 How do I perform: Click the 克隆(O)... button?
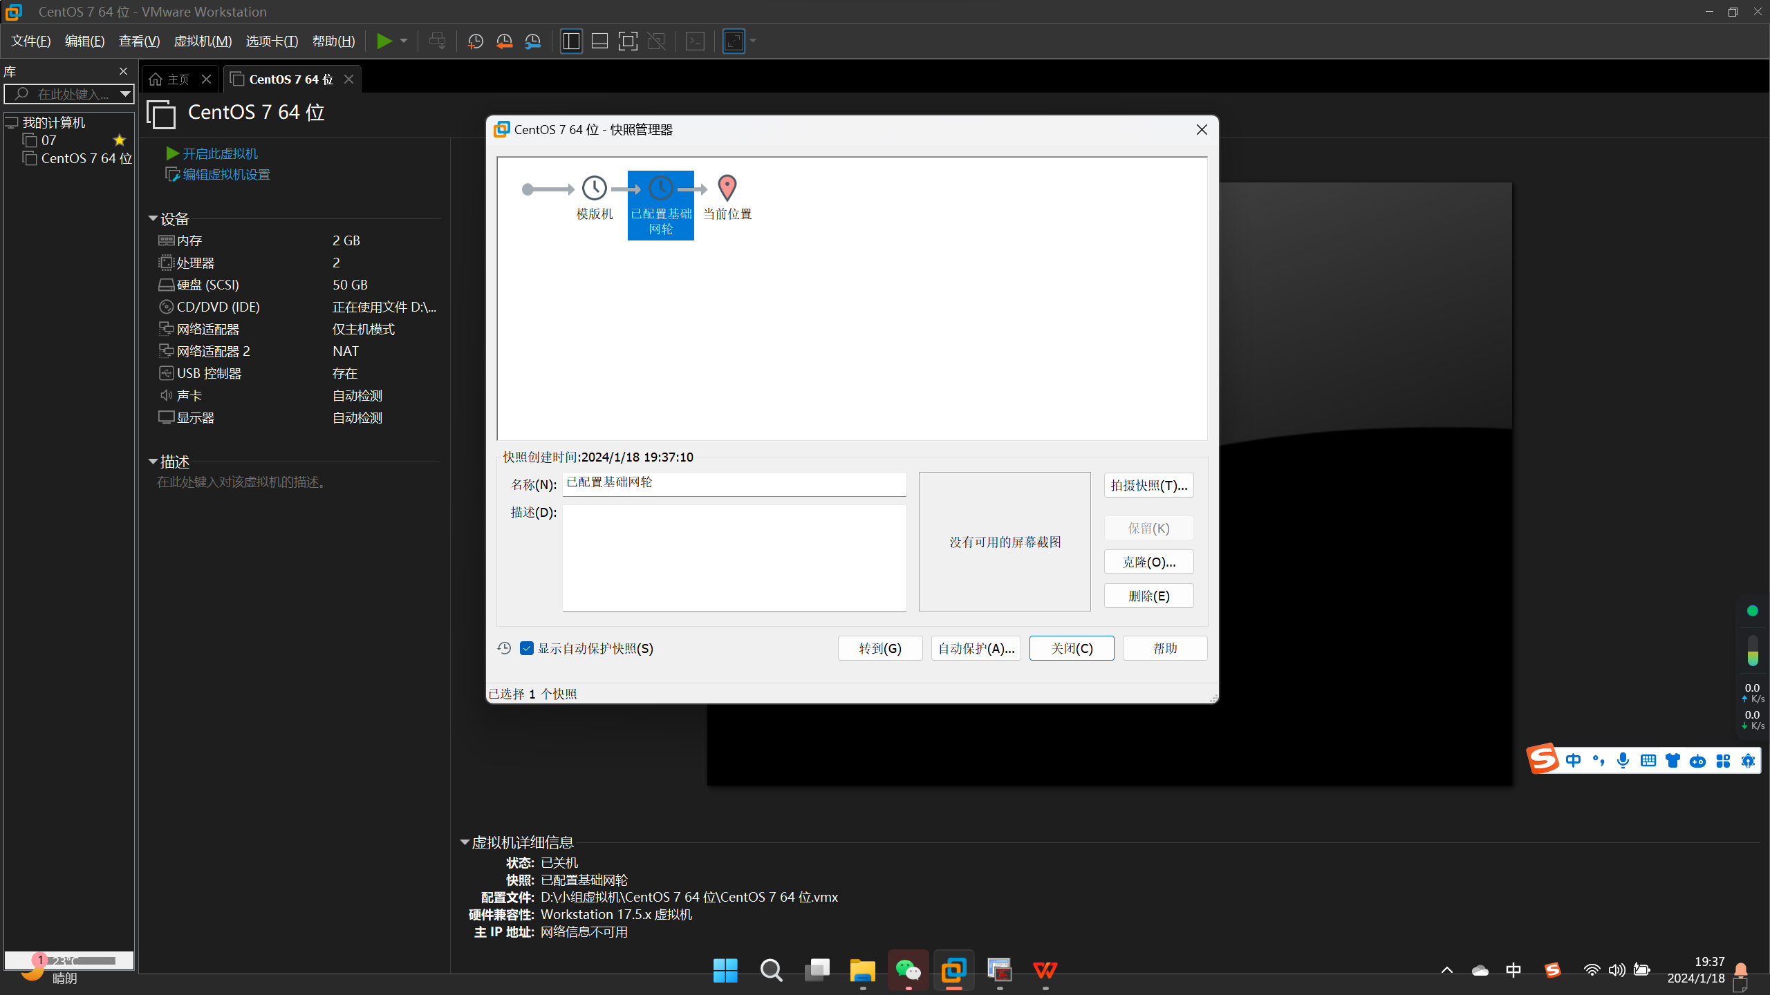click(x=1149, y=562)
